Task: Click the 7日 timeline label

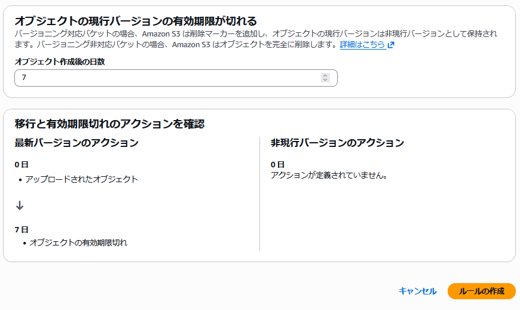Action: pos(22,229)
